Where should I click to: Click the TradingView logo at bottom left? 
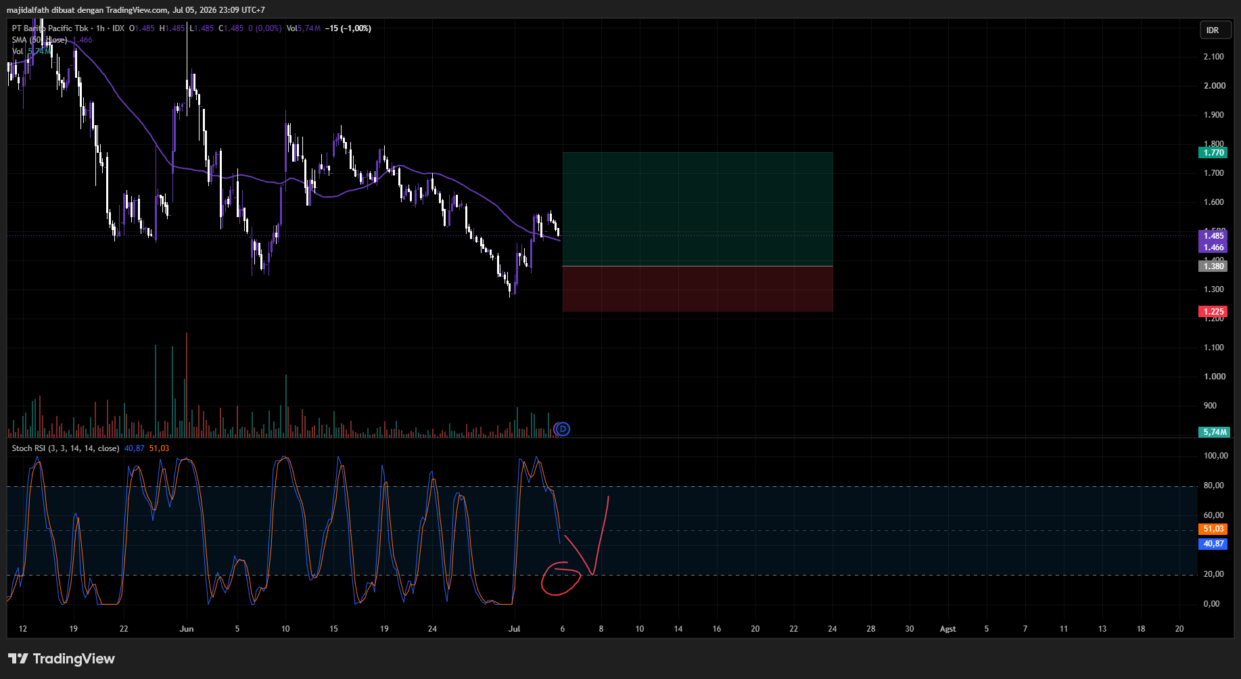coord(62,659)
